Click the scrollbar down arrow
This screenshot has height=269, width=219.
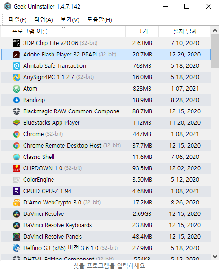click(x=215, y=257)
